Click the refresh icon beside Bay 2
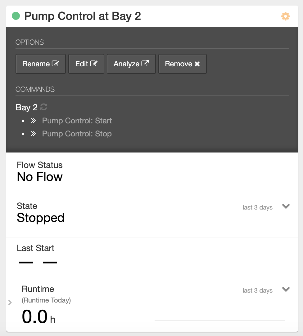 click(44, 107)
